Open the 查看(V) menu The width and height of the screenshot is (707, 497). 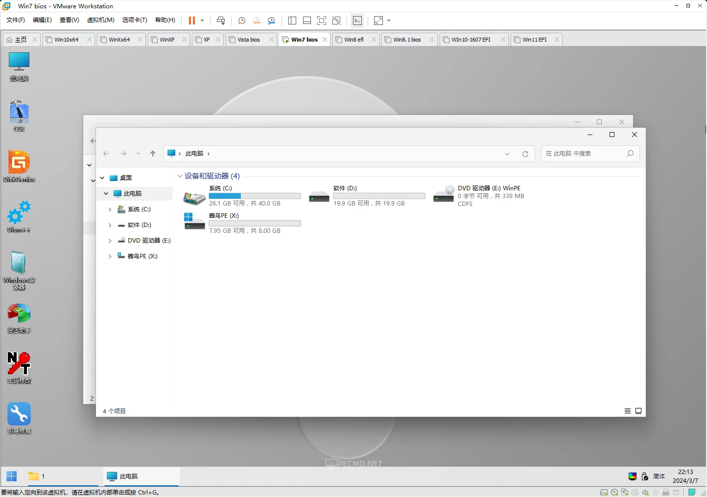click(70, 20)
